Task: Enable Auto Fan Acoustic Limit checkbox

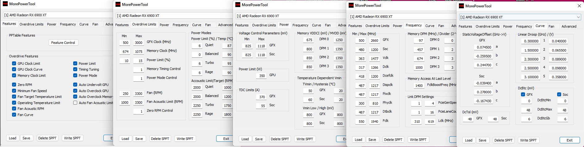Action: [x=75, y=103]
